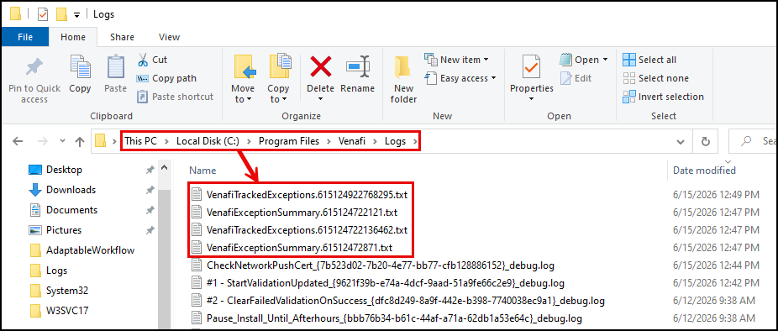Click the Forward navigation arrow
Viewport: 778px width, 331px height.
tap(43, 141)
